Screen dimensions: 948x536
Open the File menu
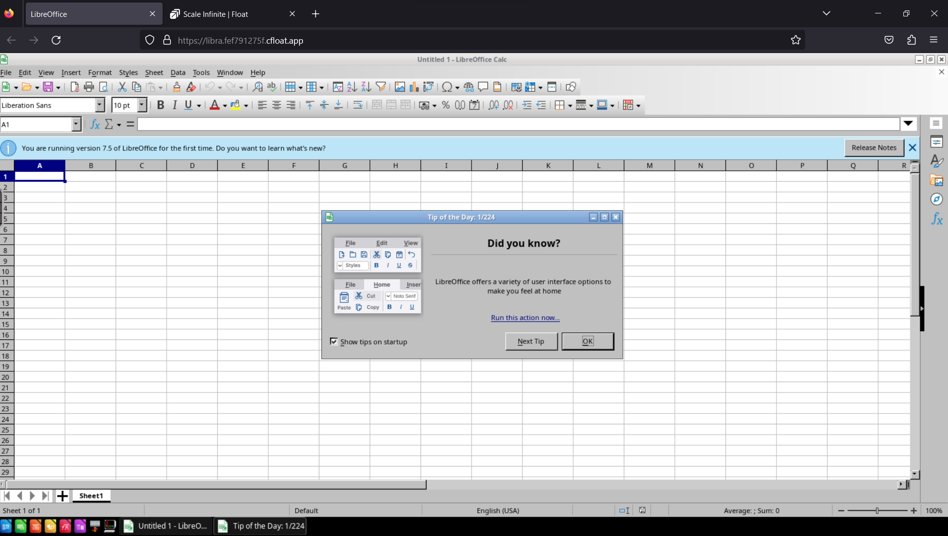(6, 72)
